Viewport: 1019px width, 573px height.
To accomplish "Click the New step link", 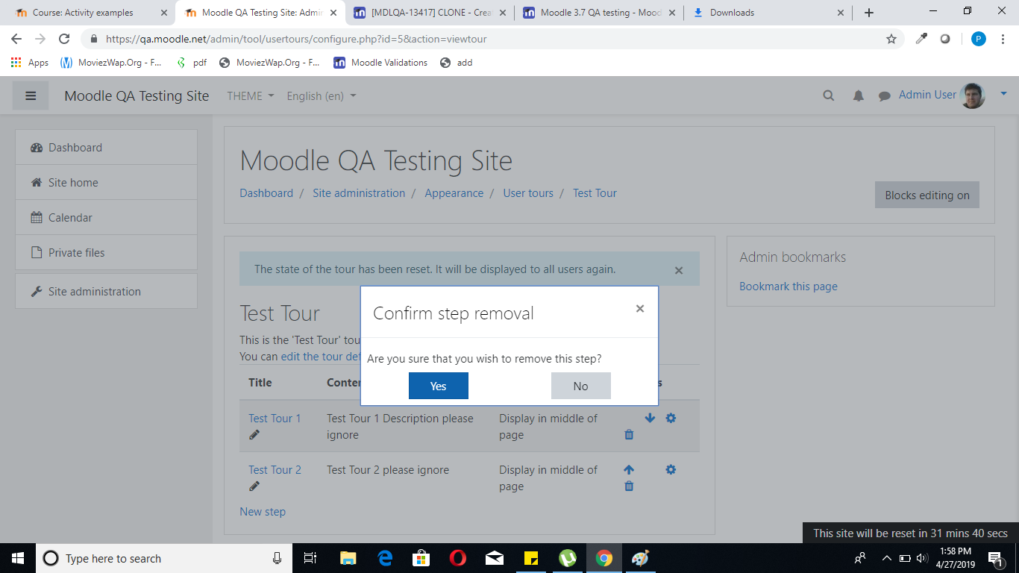I will click(263, 511).
